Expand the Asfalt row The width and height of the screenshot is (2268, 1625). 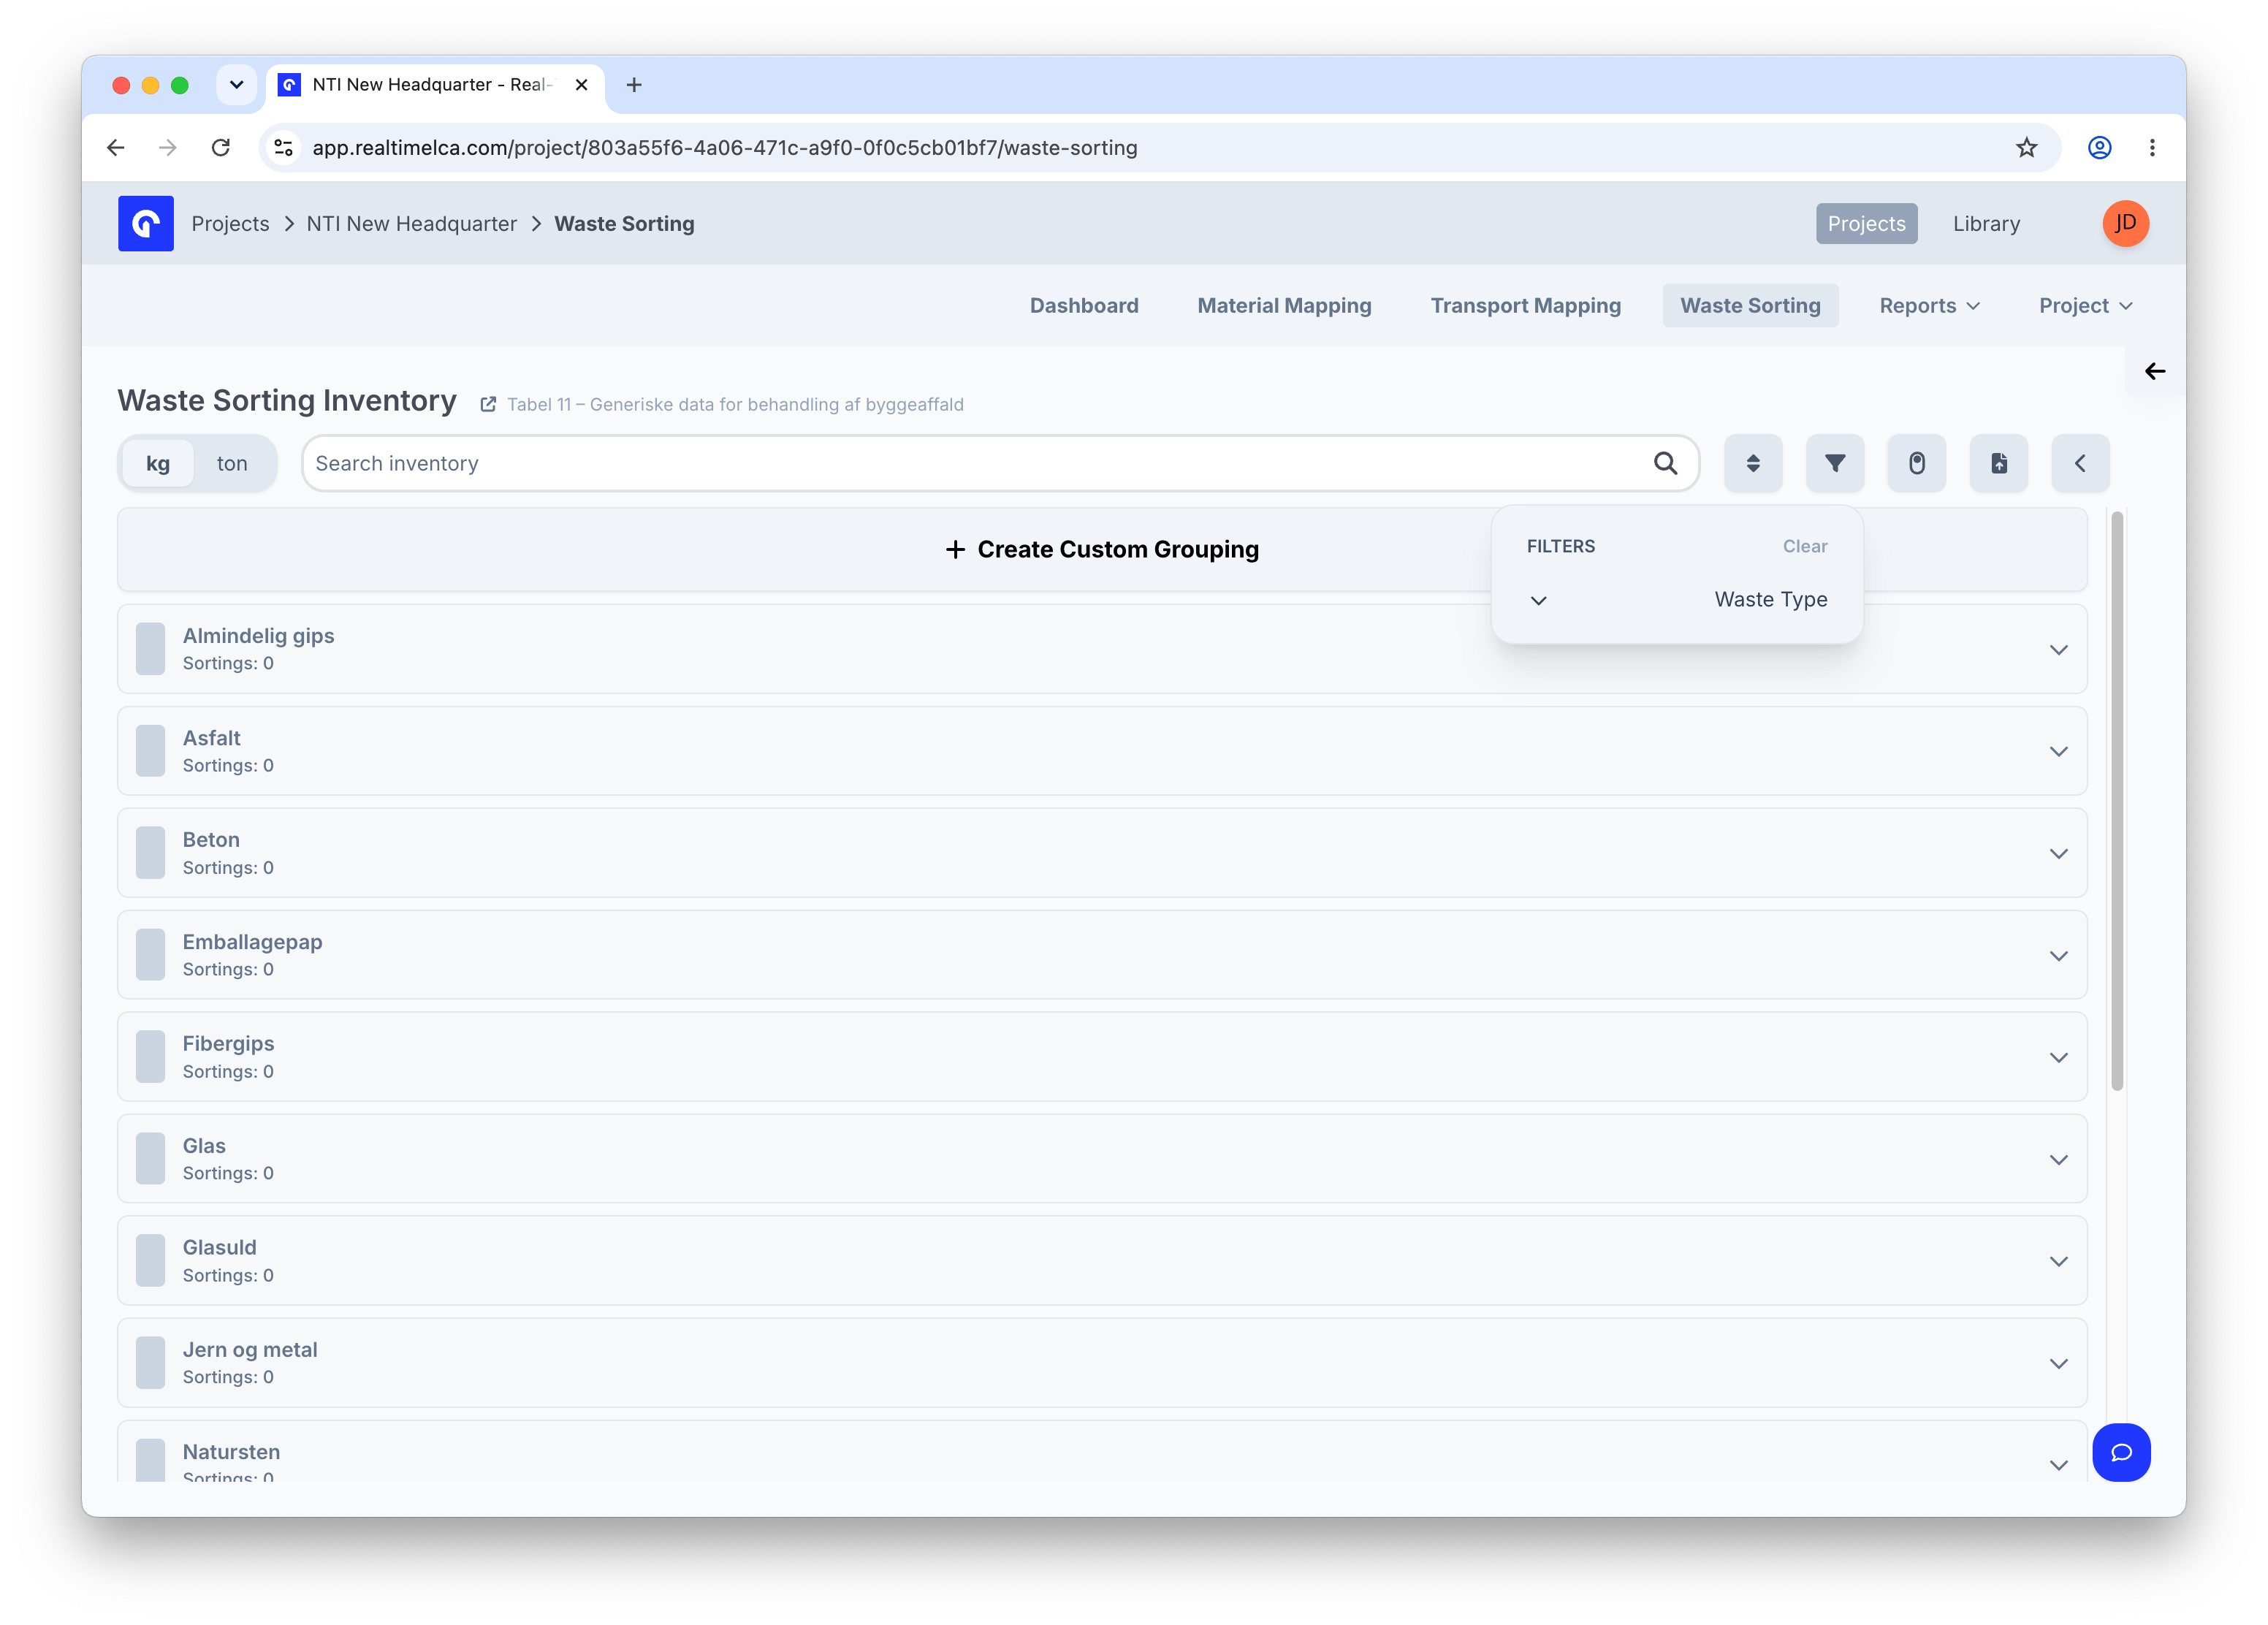(x=2059, y=751)
